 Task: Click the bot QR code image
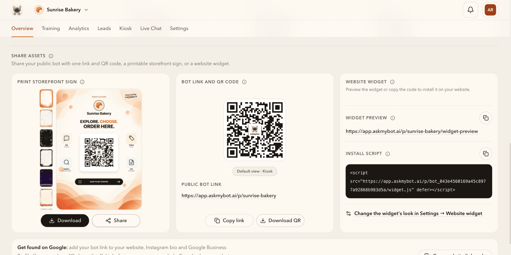coord(255,130)
